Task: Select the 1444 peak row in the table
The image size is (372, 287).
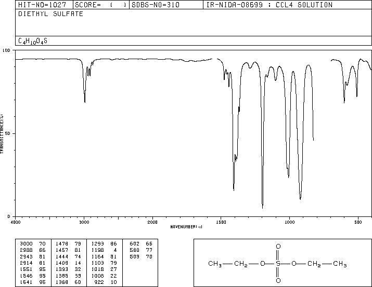Action: tap(68, 256)
